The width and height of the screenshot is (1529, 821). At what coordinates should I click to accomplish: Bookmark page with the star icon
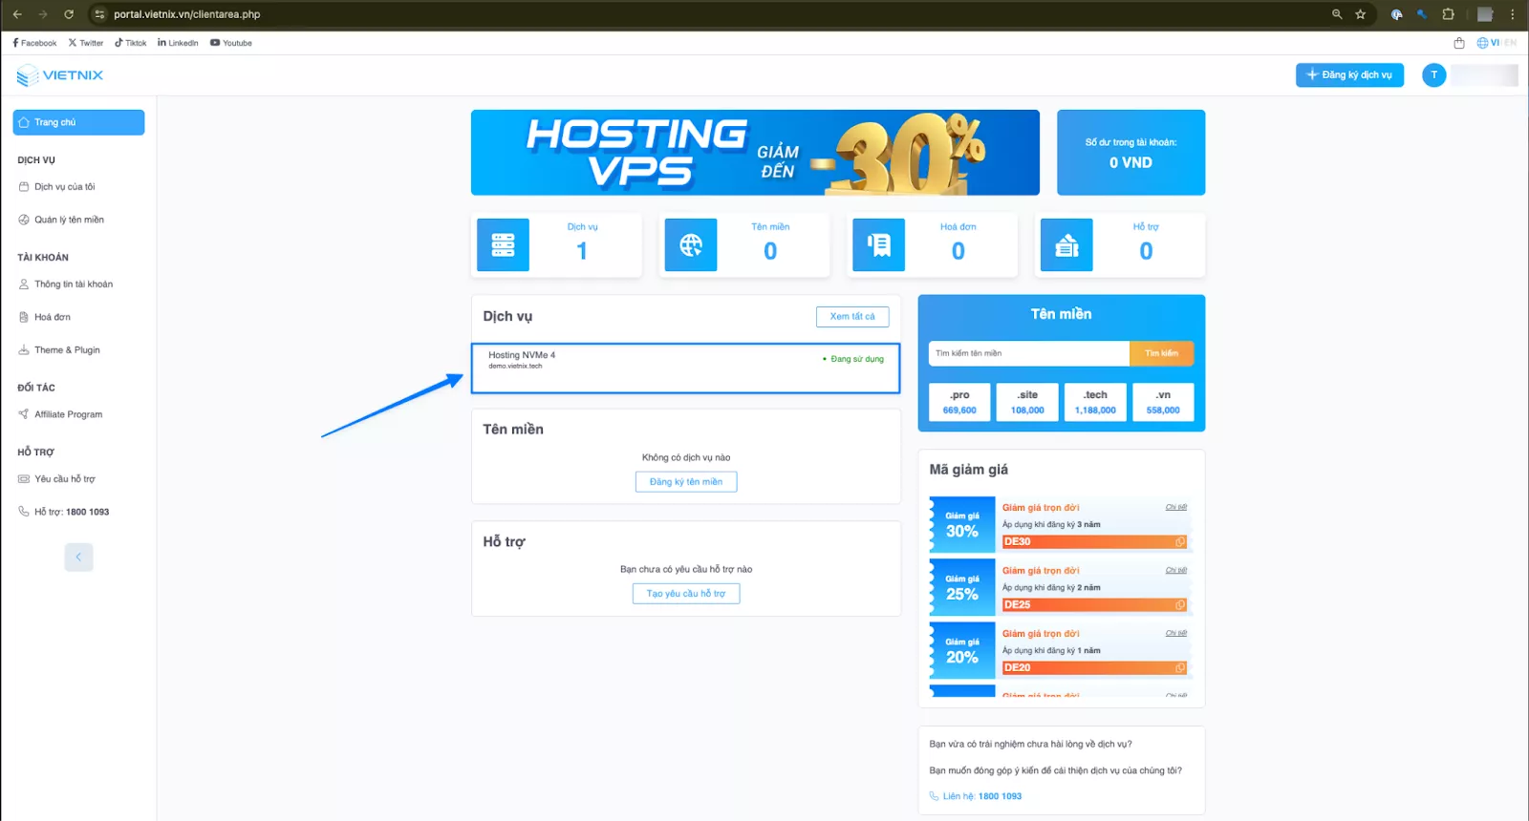(1361, 14)
